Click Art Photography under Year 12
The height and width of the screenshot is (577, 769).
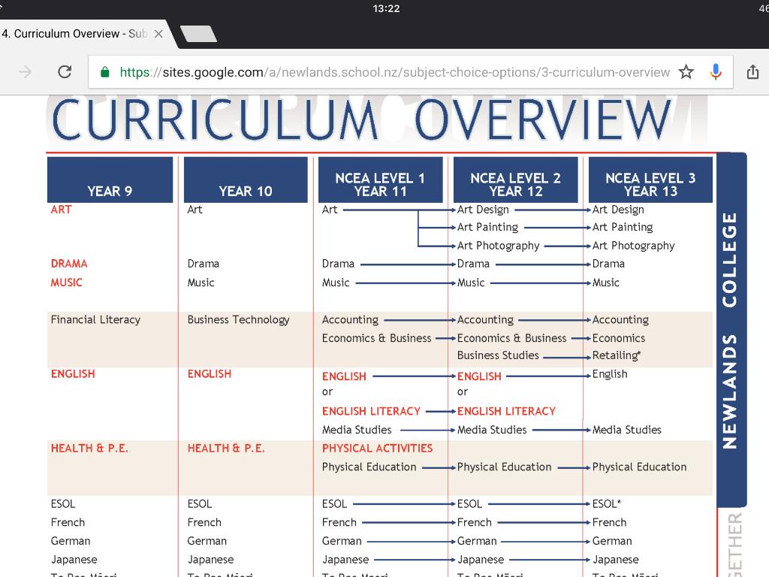(x=498, y=246)
